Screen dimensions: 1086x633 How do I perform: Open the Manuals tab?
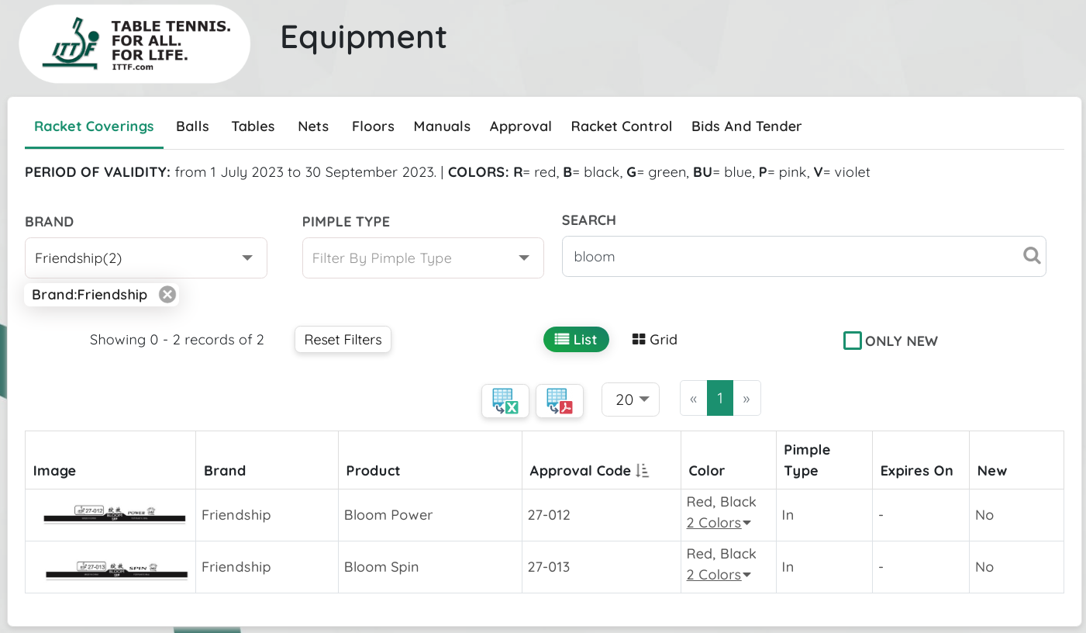coord(442,126)
